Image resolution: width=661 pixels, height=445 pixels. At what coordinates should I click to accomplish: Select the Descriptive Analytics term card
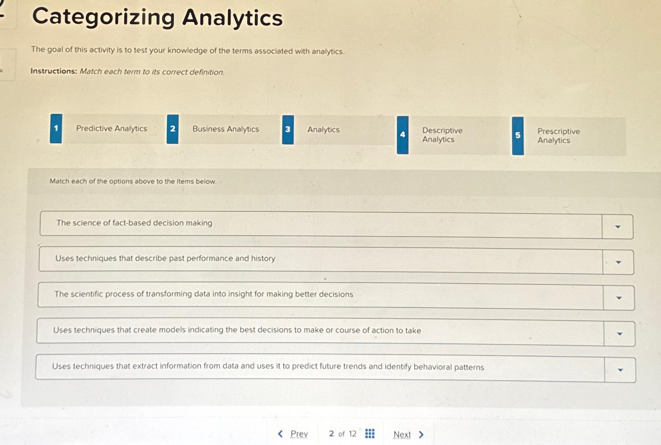coord(442,135)
